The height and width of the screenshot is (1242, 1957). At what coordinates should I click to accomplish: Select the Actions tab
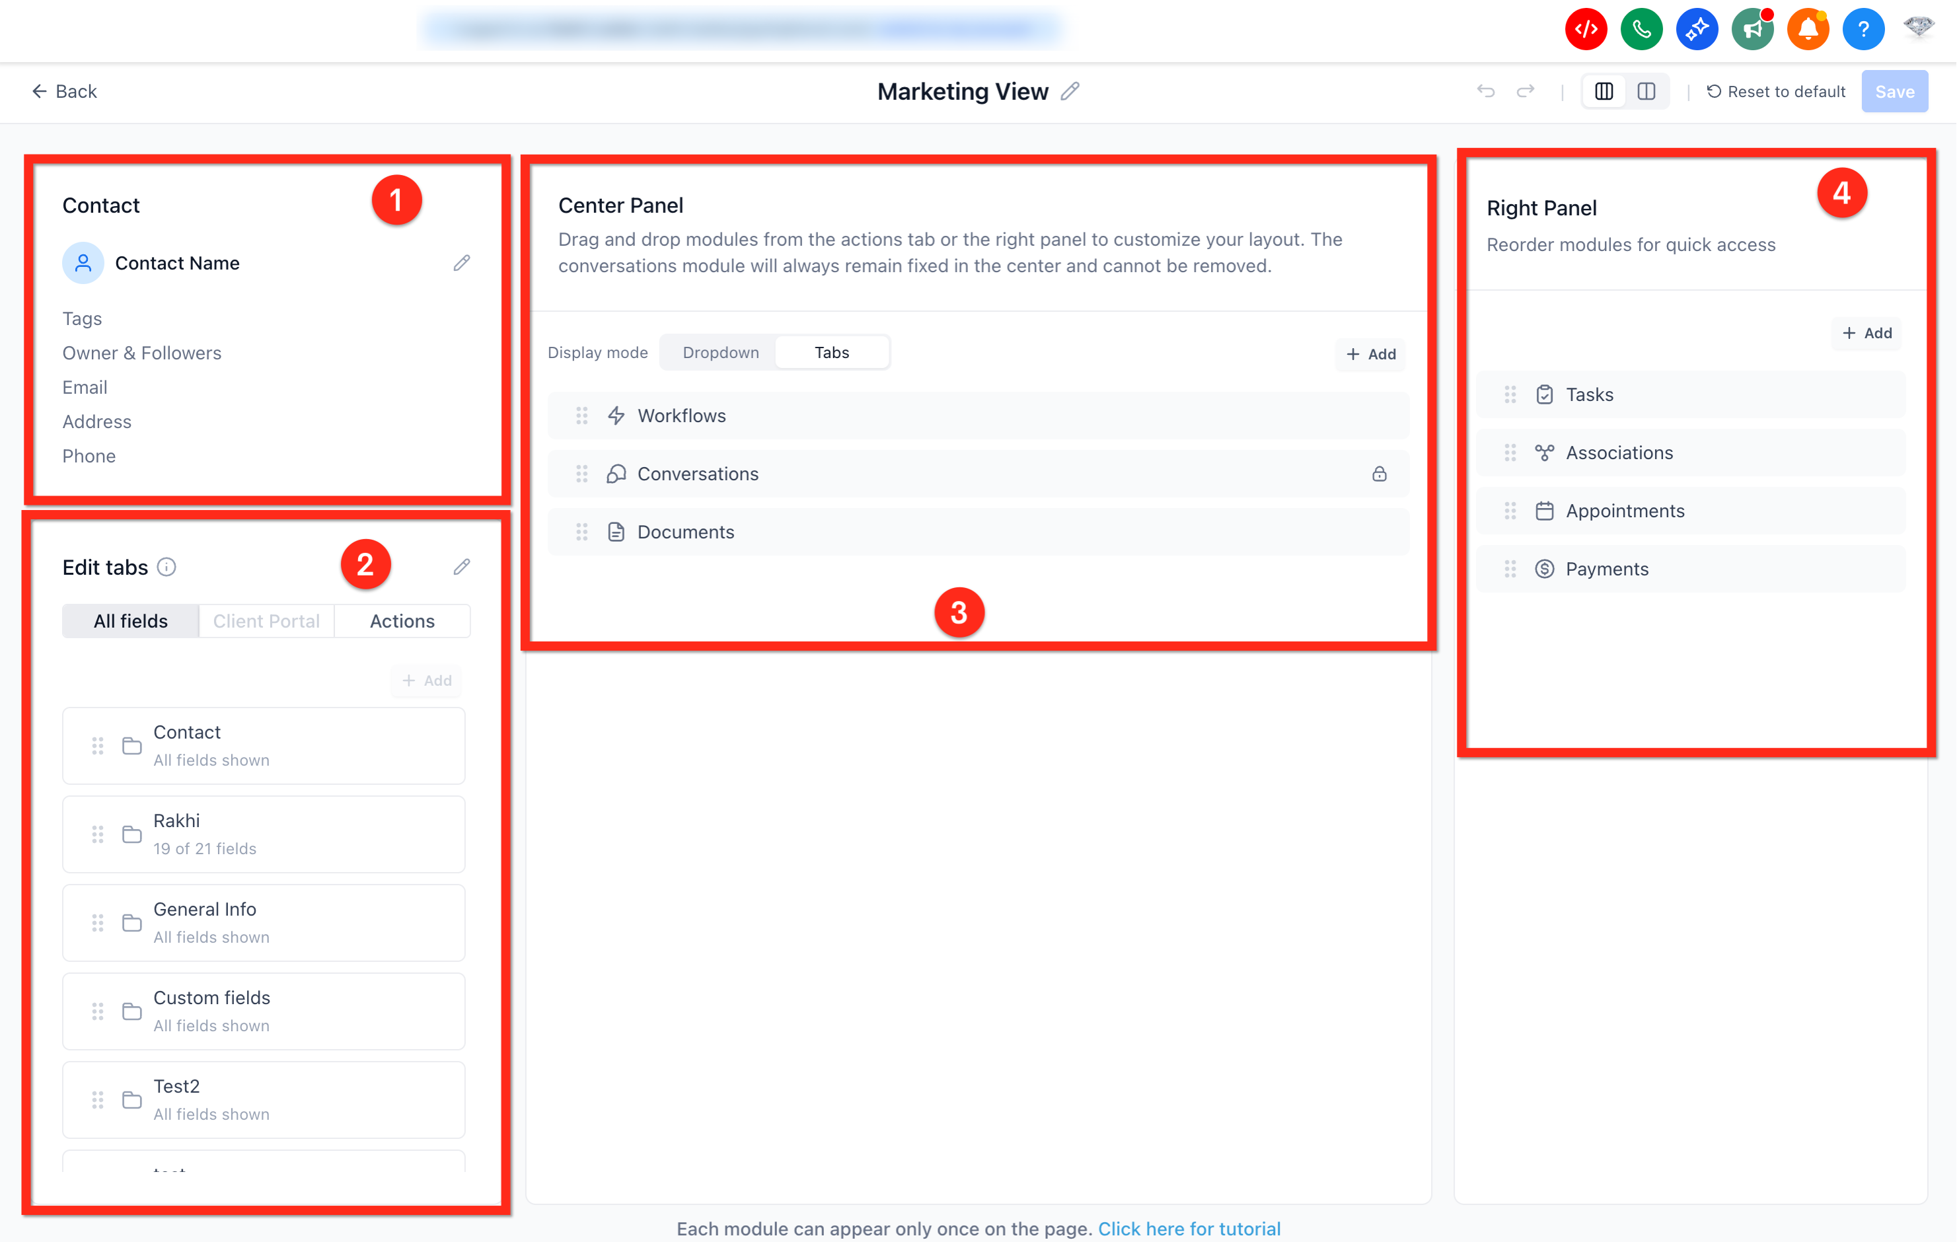click(402, 621)
